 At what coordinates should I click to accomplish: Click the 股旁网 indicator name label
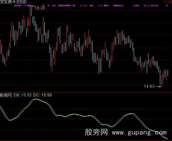click(x=6, y=95)
